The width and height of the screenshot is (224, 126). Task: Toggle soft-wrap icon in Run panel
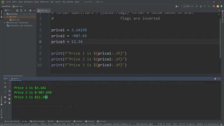(x=9, y=91)
